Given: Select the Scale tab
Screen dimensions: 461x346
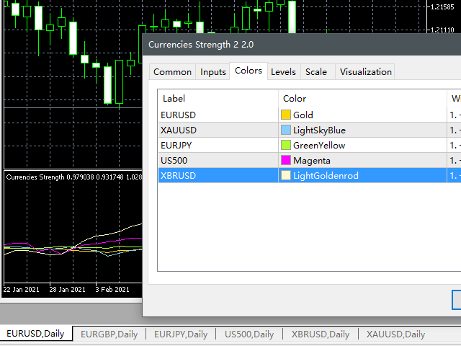Looking at the screenshot, I should (x=315, y=71).
